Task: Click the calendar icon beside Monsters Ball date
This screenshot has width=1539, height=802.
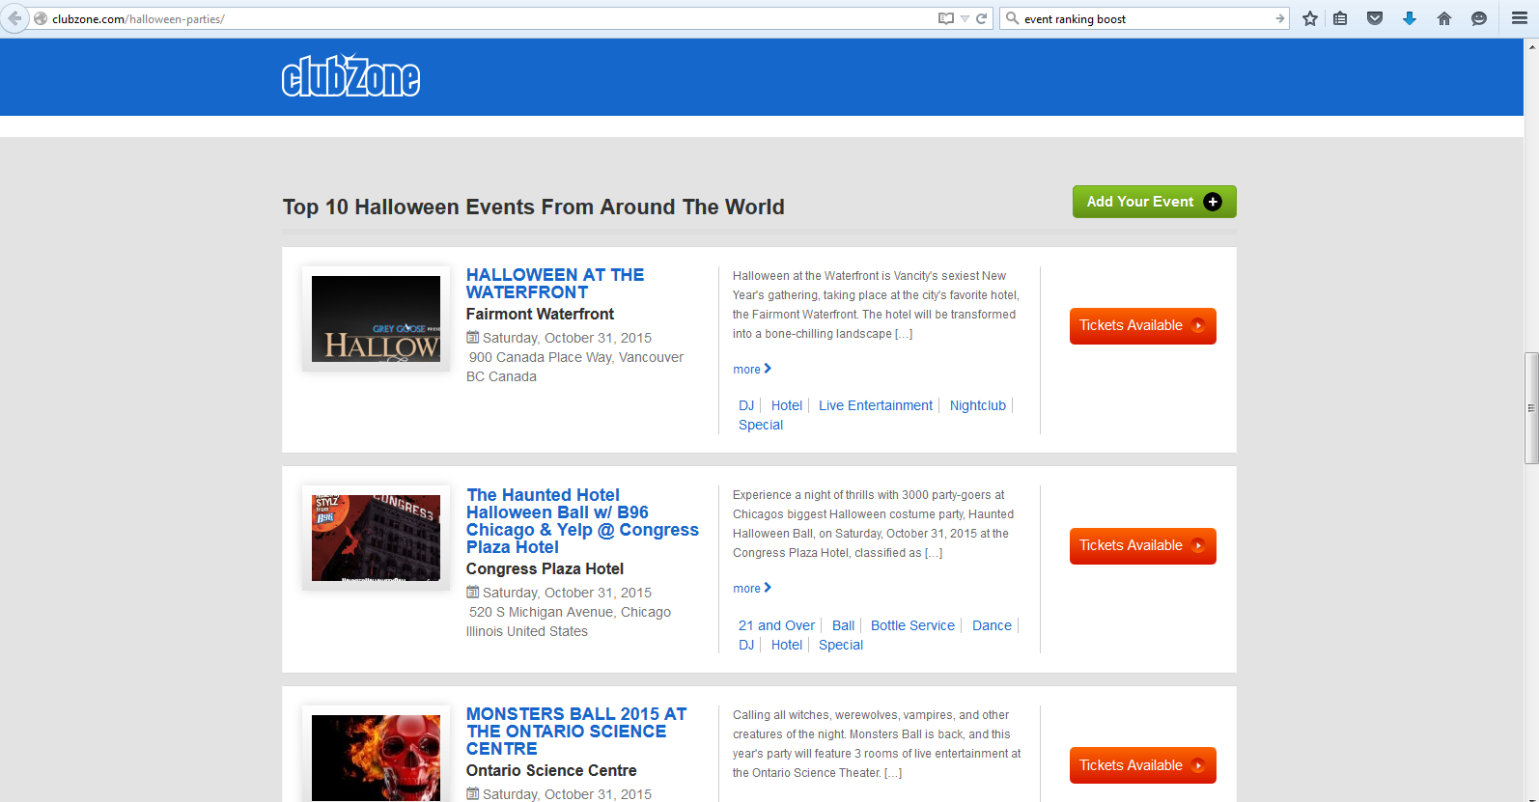Action: [473, 794]
